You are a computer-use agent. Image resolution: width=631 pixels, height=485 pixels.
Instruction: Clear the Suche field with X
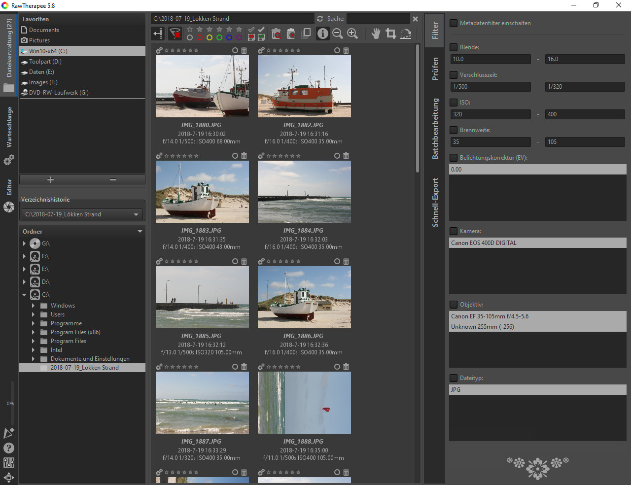416,19
